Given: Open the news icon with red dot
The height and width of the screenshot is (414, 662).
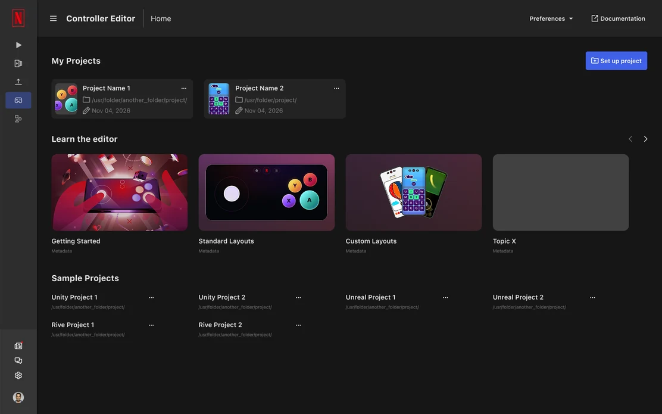Looking at the screenshot, I should tap(18, 345).
